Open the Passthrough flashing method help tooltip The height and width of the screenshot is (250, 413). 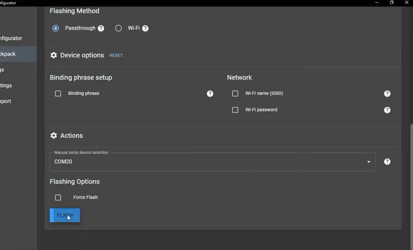pyautogui.click(x=101, y=28)
